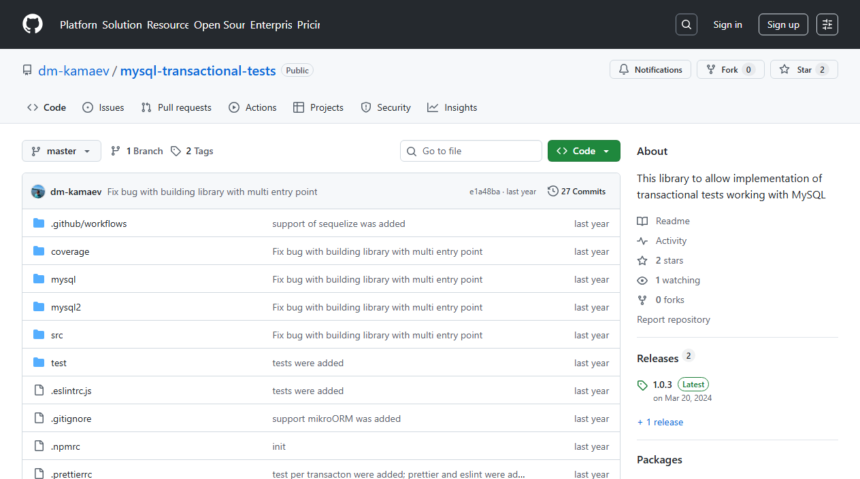860x479 pixels.
Task: Open the Report repository link
Action: tap(673, 319)
